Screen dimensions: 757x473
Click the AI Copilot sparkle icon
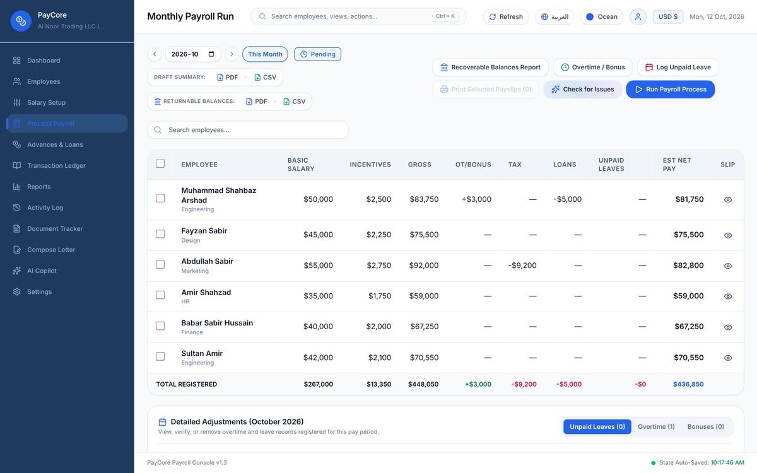pos(17,271)
